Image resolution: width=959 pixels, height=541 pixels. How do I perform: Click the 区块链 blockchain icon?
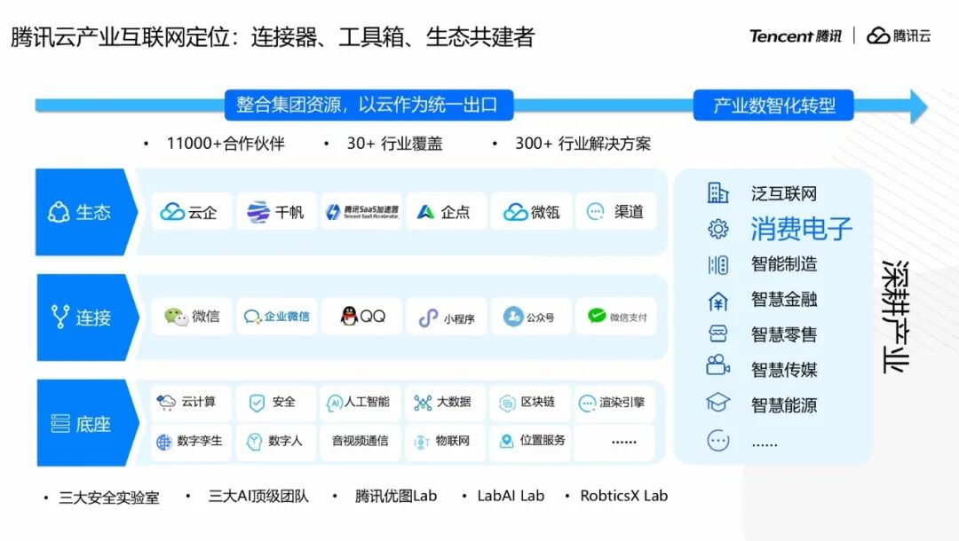pos(507,403)
